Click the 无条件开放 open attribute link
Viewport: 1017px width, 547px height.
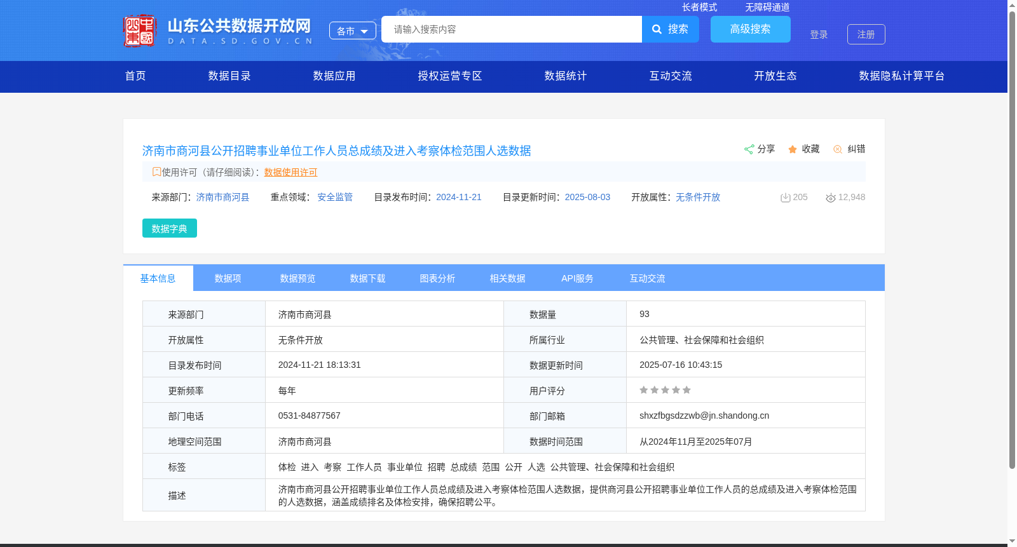(698, 198)
